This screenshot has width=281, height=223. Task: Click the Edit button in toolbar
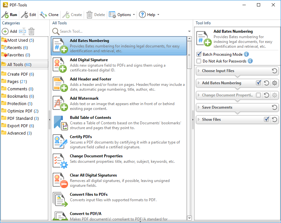29,15
